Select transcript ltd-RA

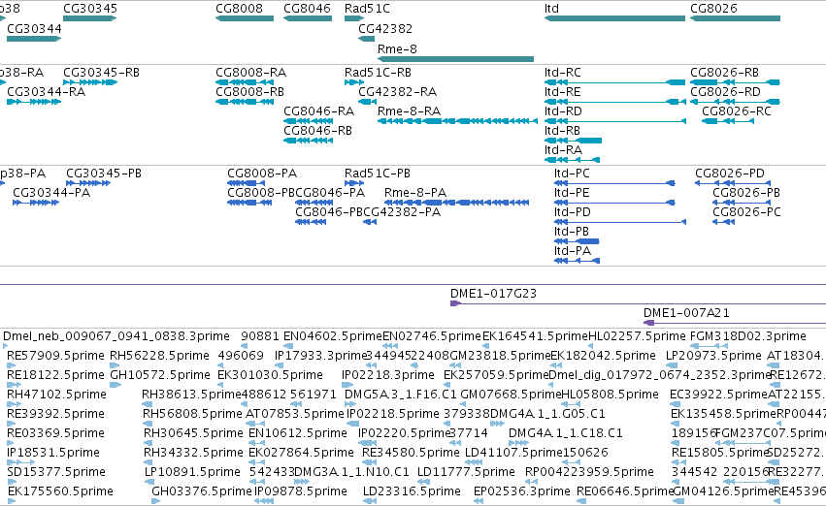[572, 160]
